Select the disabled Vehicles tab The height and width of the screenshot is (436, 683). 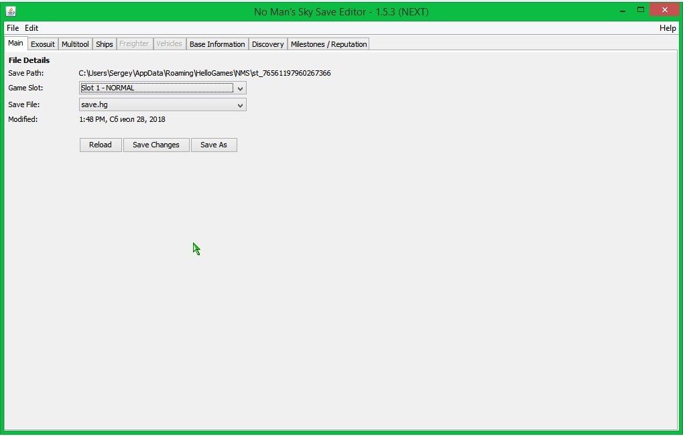click(x=169, y=44)
